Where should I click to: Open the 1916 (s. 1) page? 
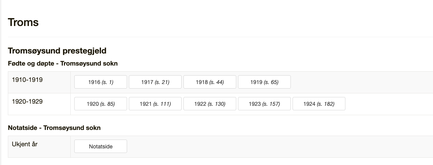point(101,82)
